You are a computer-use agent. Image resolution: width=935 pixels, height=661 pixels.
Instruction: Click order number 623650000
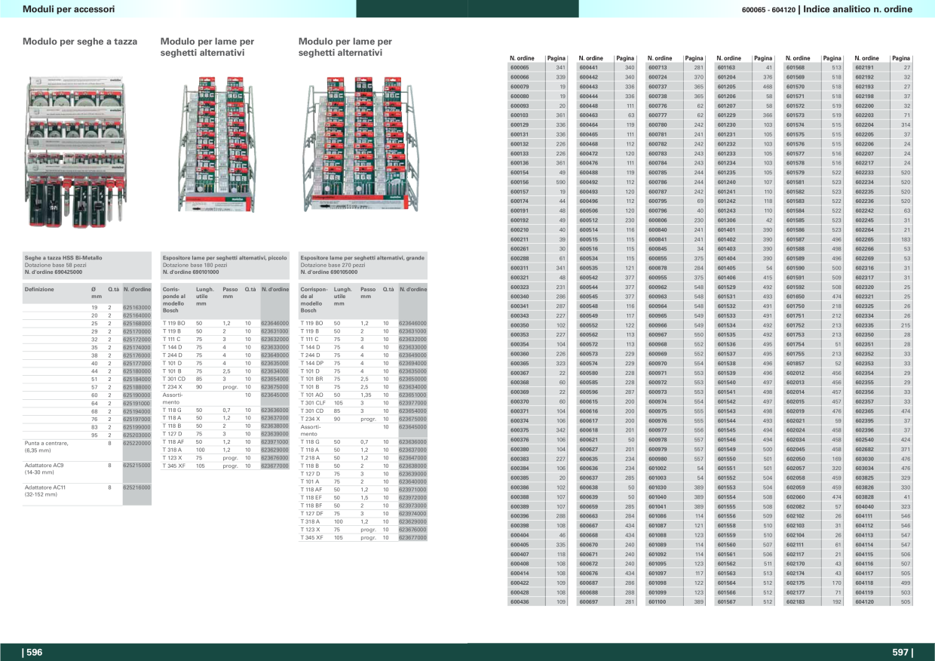[413, 379]
